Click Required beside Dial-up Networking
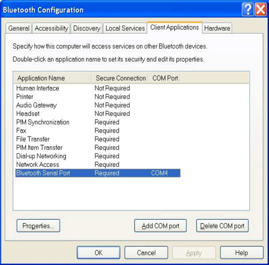 tap(107, 156)
